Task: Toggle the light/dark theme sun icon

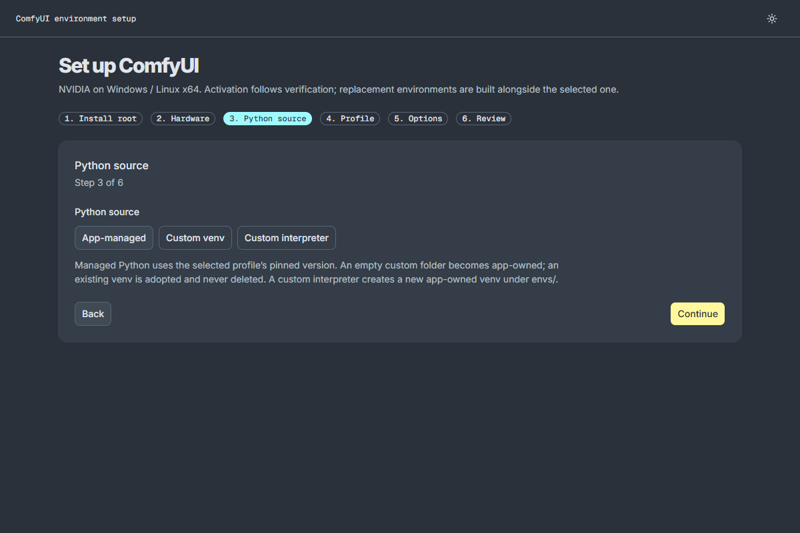Action: 772,19
